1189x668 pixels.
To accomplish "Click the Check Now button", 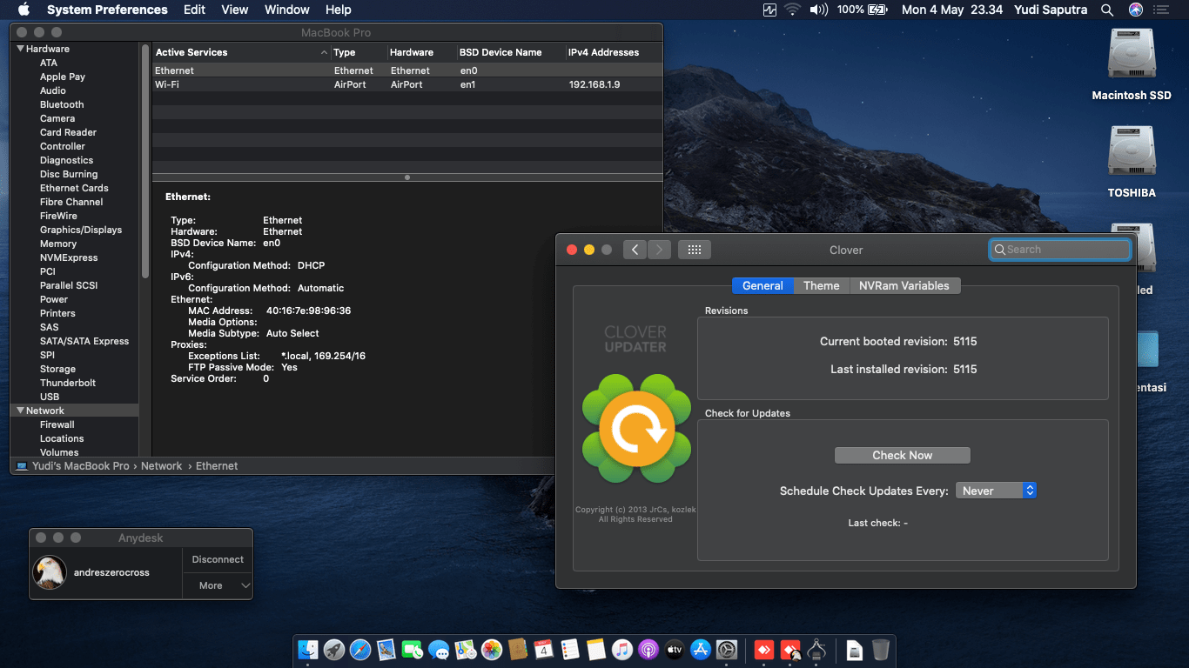I will (903, 455).
